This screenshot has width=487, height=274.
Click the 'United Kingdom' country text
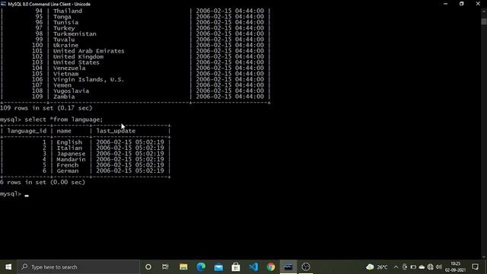pyautogui.click(x=78, y=57)
